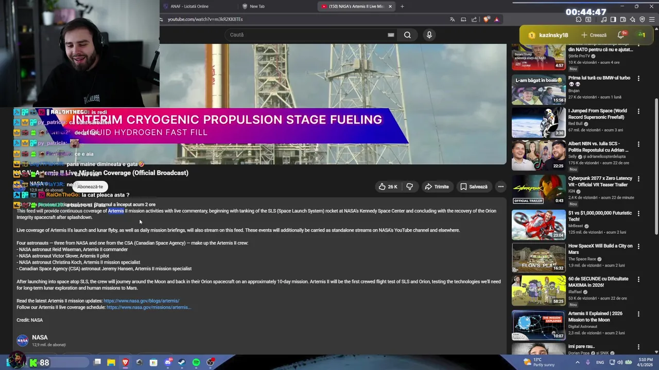Viewport: 659px width, 370px height.
Task: Open options for '60 de SECUNDE' video
Action: click(x=638, y=279)
